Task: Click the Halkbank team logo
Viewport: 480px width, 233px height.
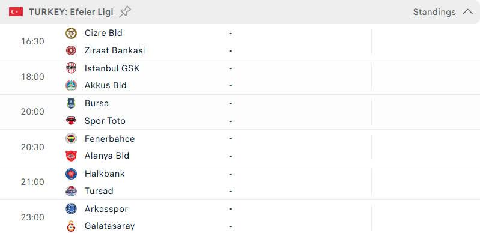Action: (71, 174)
